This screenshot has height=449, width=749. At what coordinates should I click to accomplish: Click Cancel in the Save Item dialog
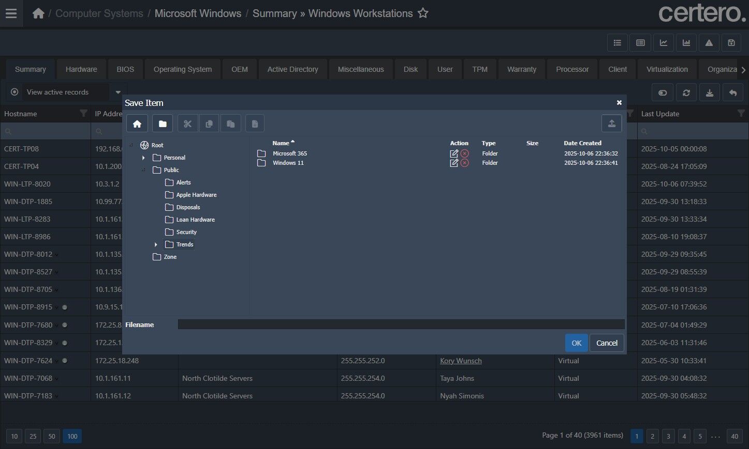[x=607, y=343]
